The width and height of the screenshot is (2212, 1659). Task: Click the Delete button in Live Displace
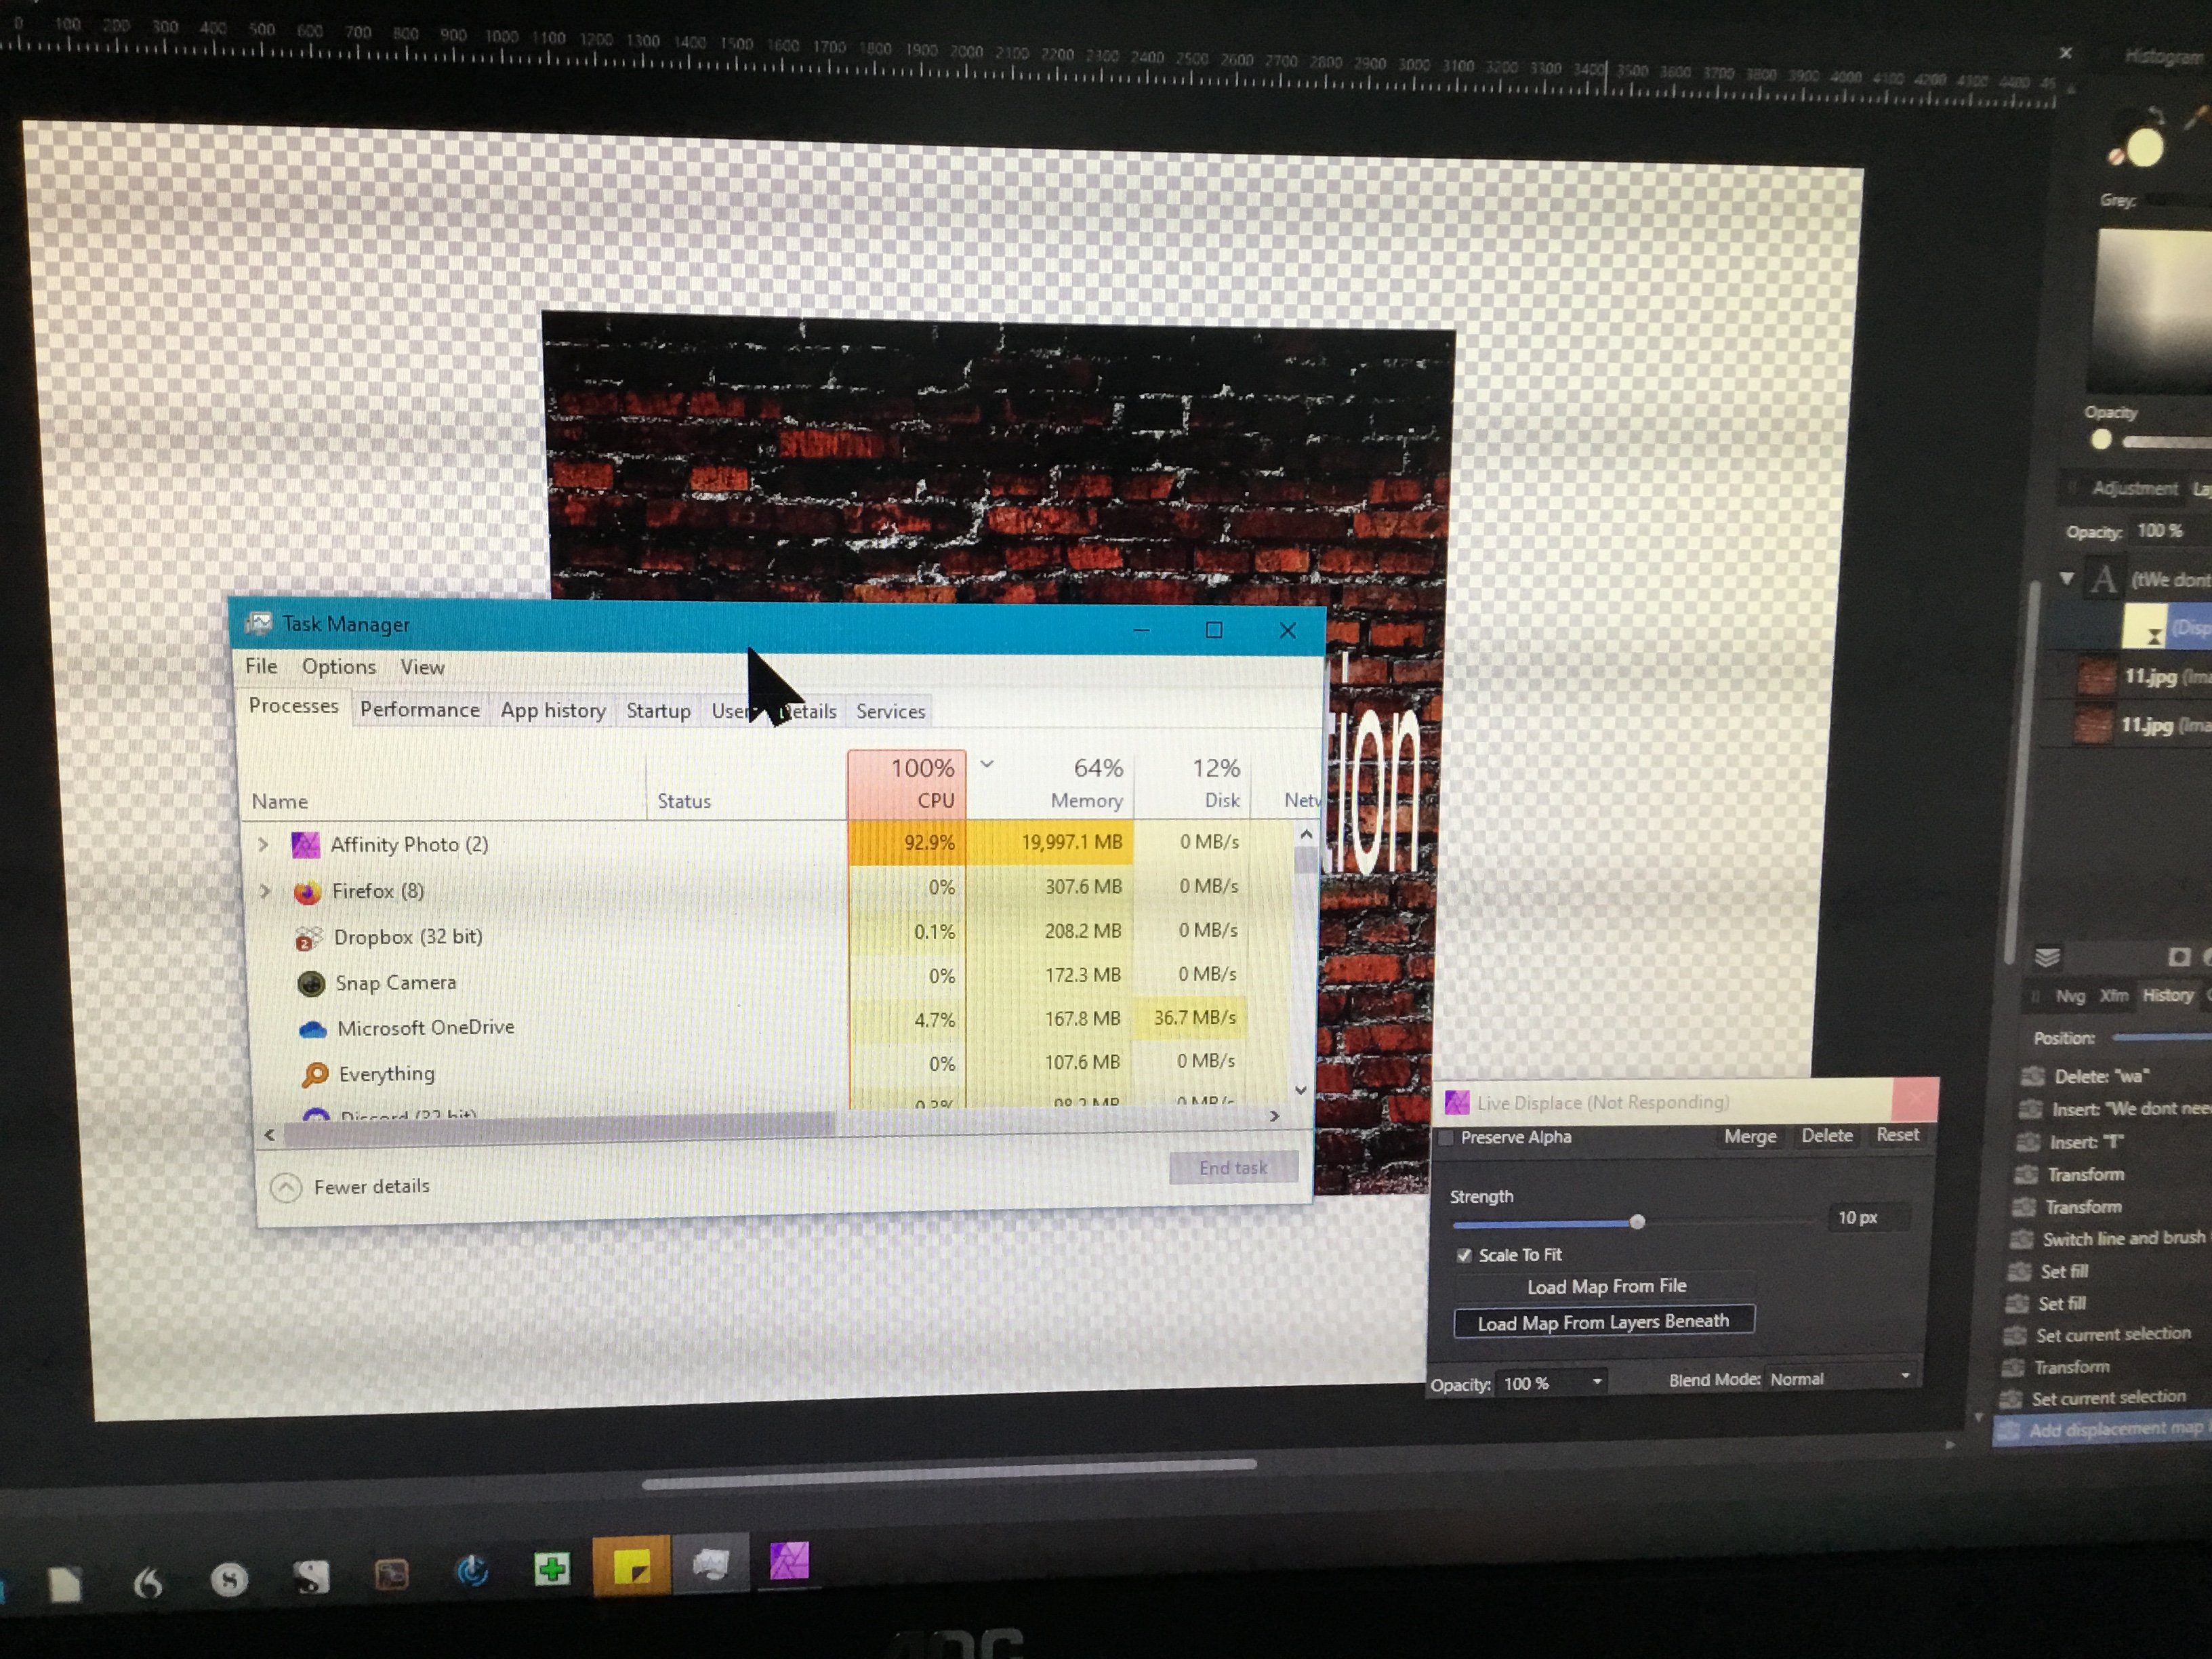(x=1827, y=1136)
